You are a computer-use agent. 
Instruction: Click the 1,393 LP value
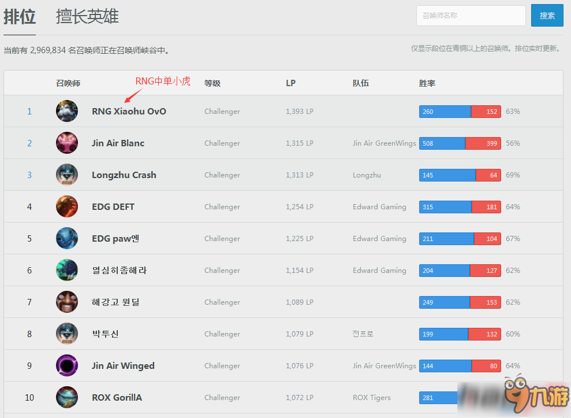coord(300,111)
